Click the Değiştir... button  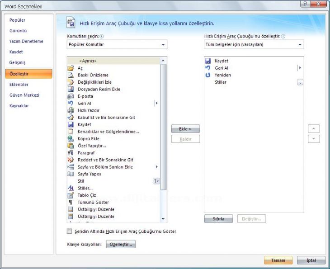click(251, 219)
